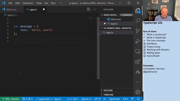Click line number 3 in the gutter
This screenshot has height=101, width=180.
click(x=8, y=26)
